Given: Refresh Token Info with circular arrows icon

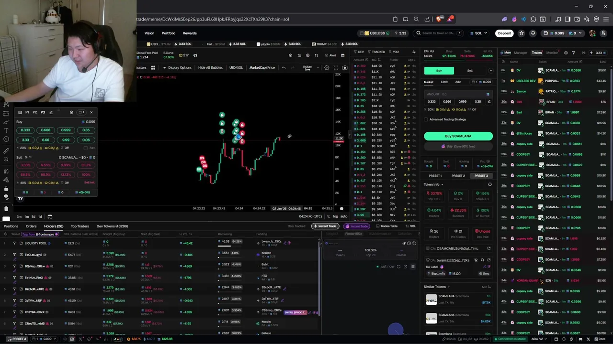Looking at the screenshot, I should coord(489,184).
